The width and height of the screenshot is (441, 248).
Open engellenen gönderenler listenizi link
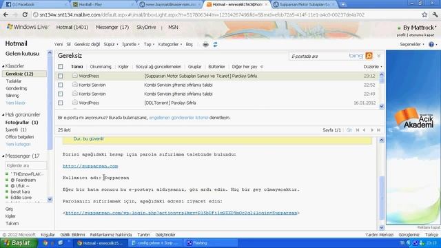pyautogui.click(x=178, y=118)
